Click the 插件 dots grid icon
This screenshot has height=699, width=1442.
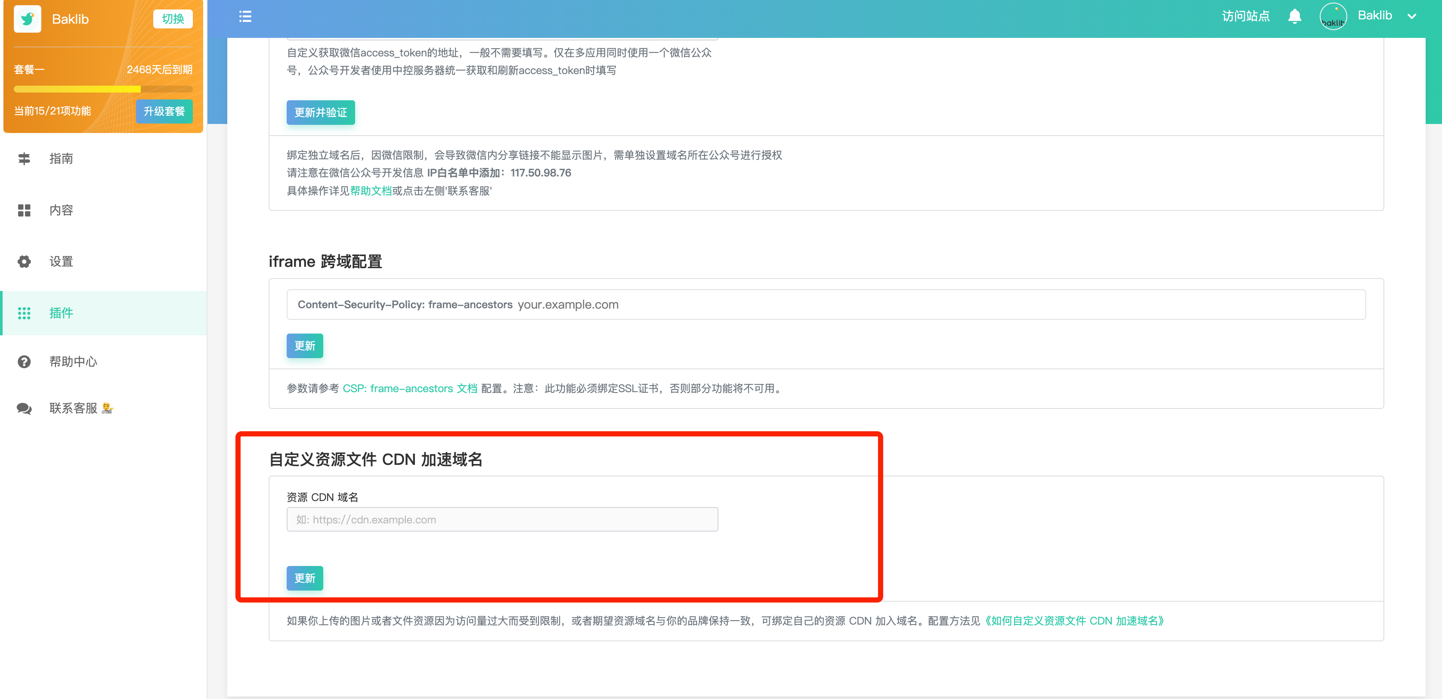click(24, 313)
